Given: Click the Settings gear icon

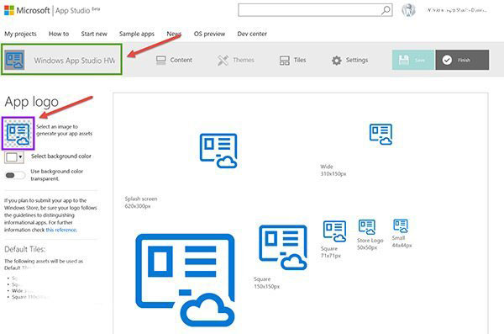Looking at the screenshot, I should click(x=337, y=61).
